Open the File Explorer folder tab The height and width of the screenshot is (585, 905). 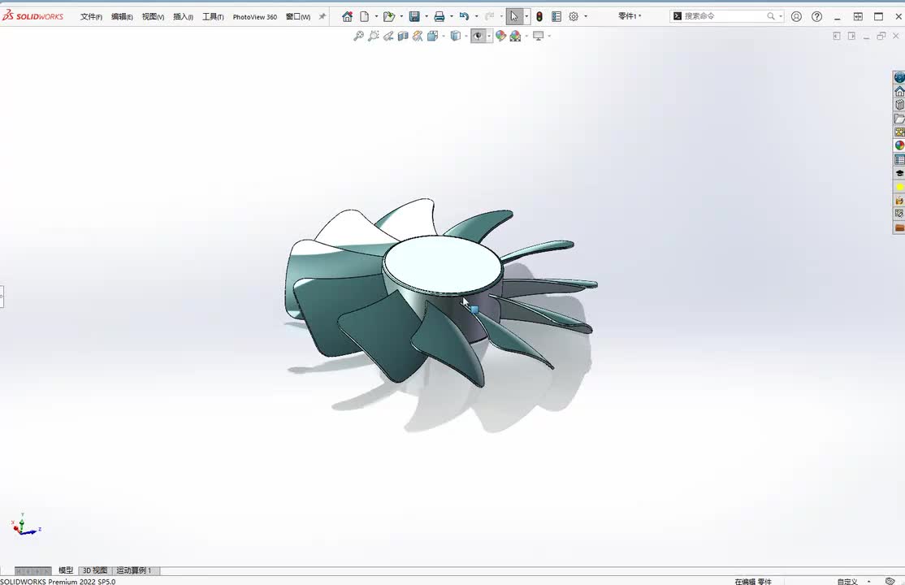click(899, 119)
